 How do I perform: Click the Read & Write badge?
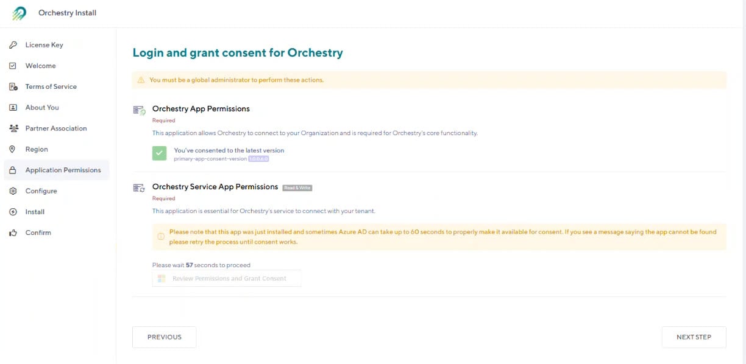click(x=297, y=187)
